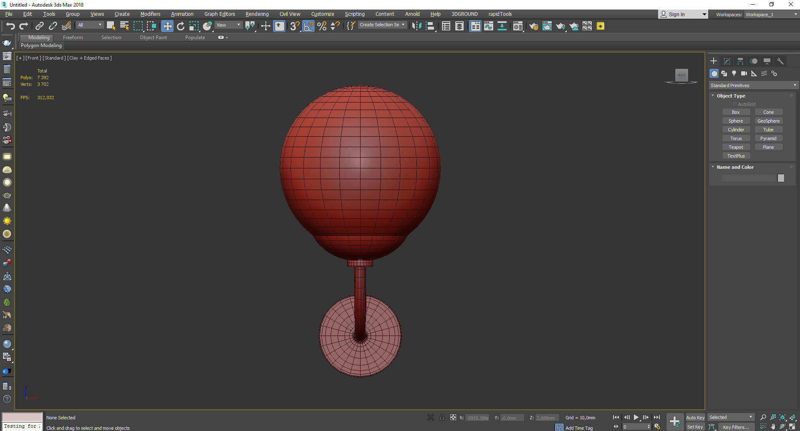Open the Modifiers menu
Screen dimensions: 800x431
point(150,14)
